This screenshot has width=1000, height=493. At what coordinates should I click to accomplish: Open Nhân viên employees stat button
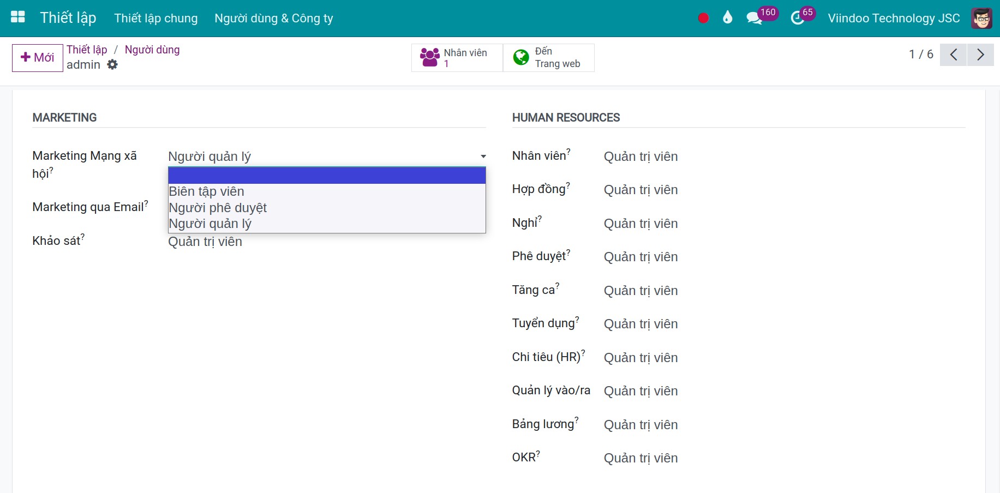(x=457, y=57)
